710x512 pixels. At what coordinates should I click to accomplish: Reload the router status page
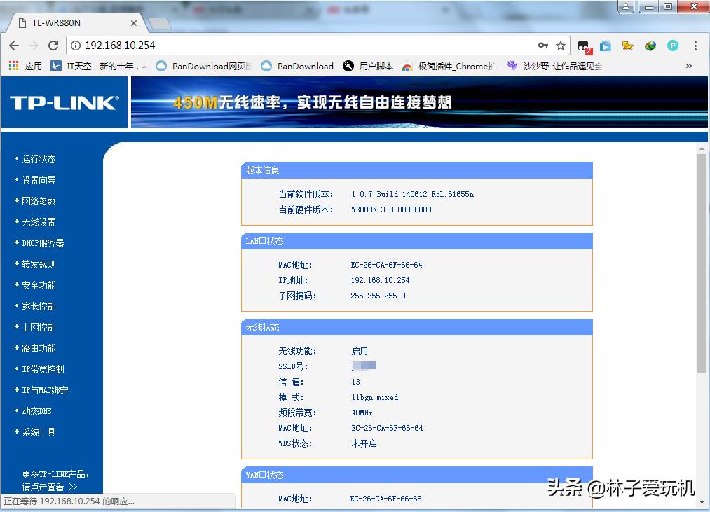[x=53, y=44]
